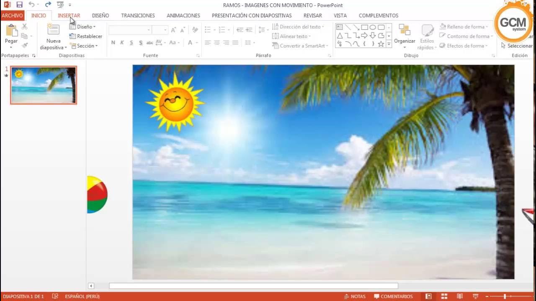Pick the right arrow shape

[364, 36]
